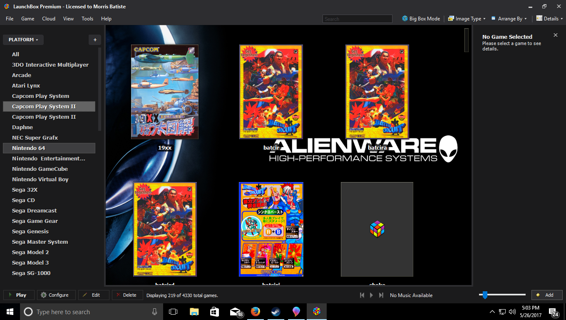The image size is (566, 320).
Task: Click the 19xx game title text
Action: [165, 148]
